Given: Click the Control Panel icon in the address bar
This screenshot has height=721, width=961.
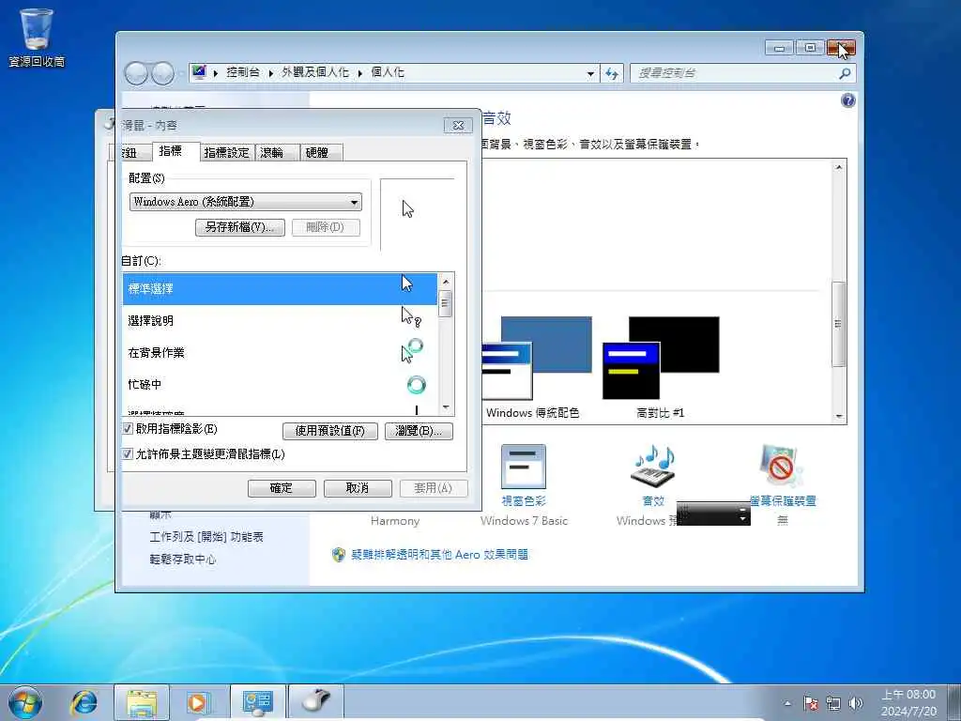Looking at the screenshot, I should (199, 72).
